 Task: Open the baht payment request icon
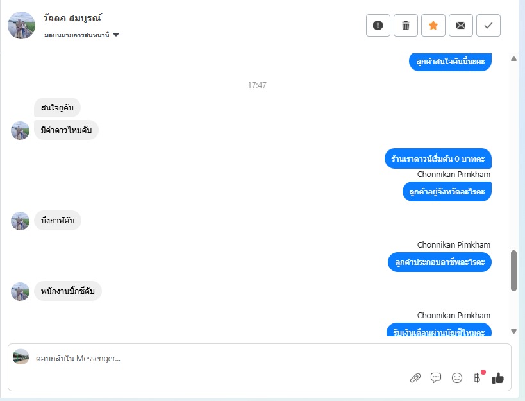tap(478, 378)
